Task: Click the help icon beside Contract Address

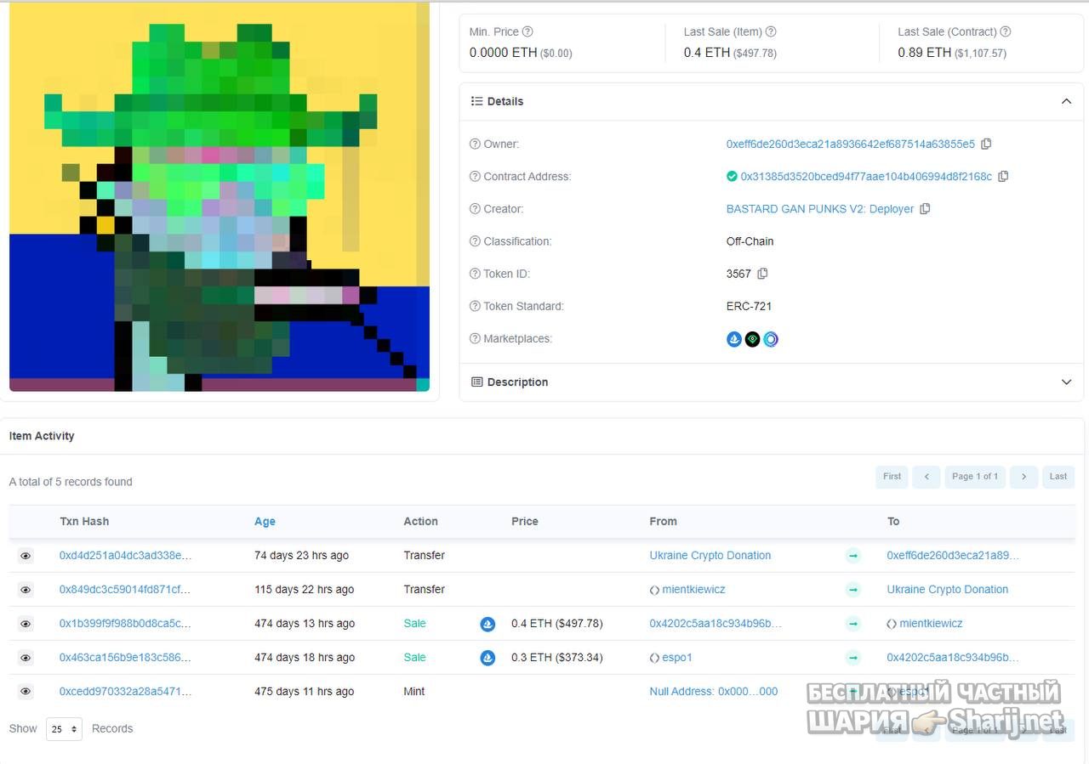Action: (475, 177)
